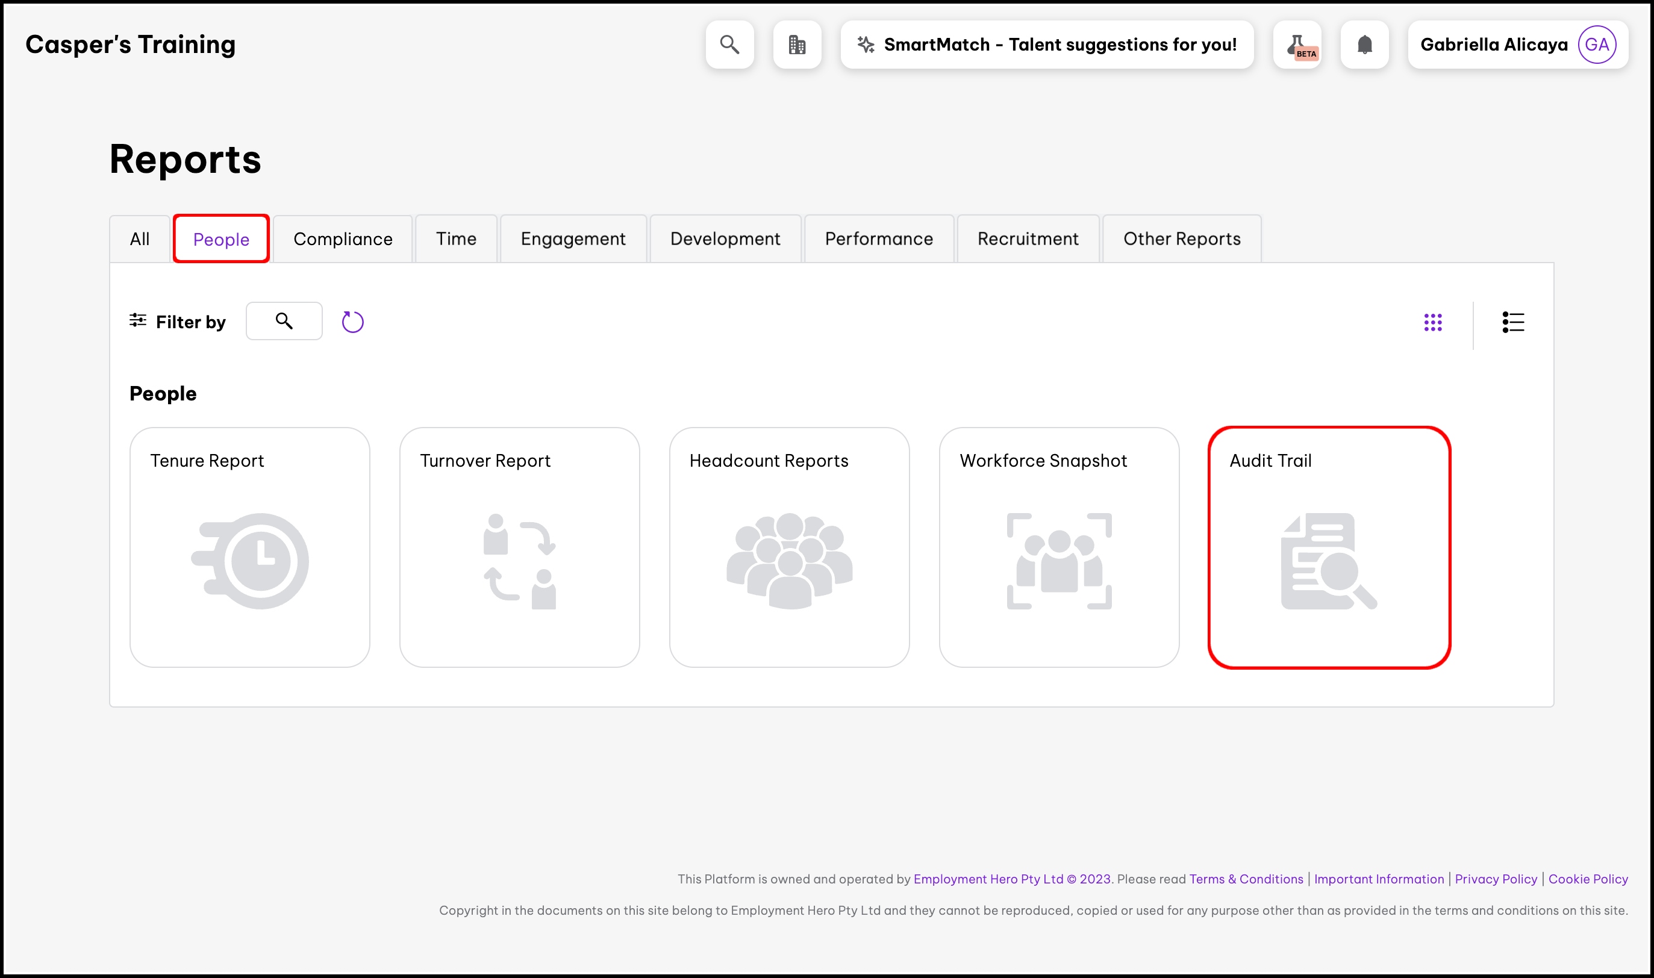
Task: Open the Audit Trail report card
Action: [1329, 547]
